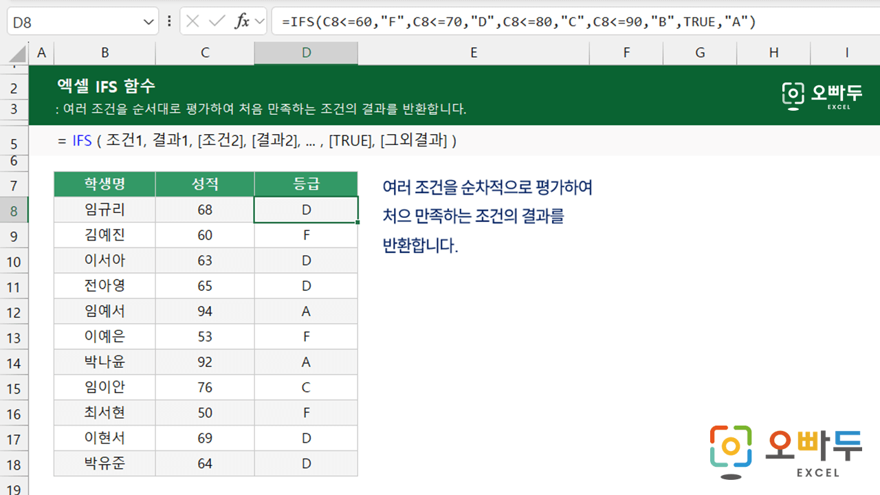Click the 학생명 table header cell
880x495 pixels.
tap(104, 184)
